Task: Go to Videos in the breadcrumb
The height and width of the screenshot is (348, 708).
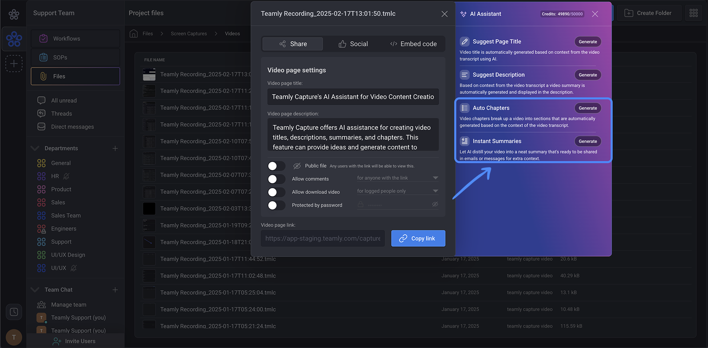Action: pos(232,33)
